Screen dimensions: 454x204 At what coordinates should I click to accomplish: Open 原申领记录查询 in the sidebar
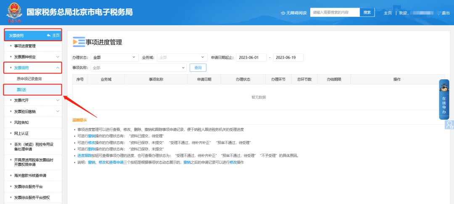click(x=29, y=78)
